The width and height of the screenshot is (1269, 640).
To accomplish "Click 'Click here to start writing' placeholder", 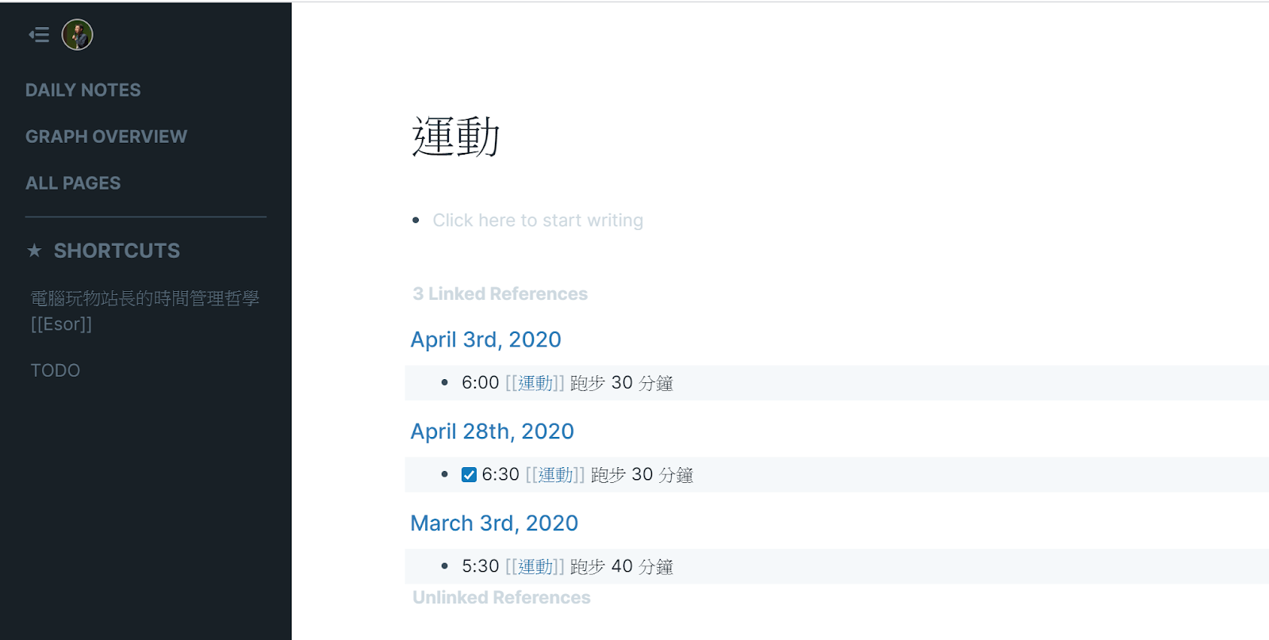I will 538,220.
